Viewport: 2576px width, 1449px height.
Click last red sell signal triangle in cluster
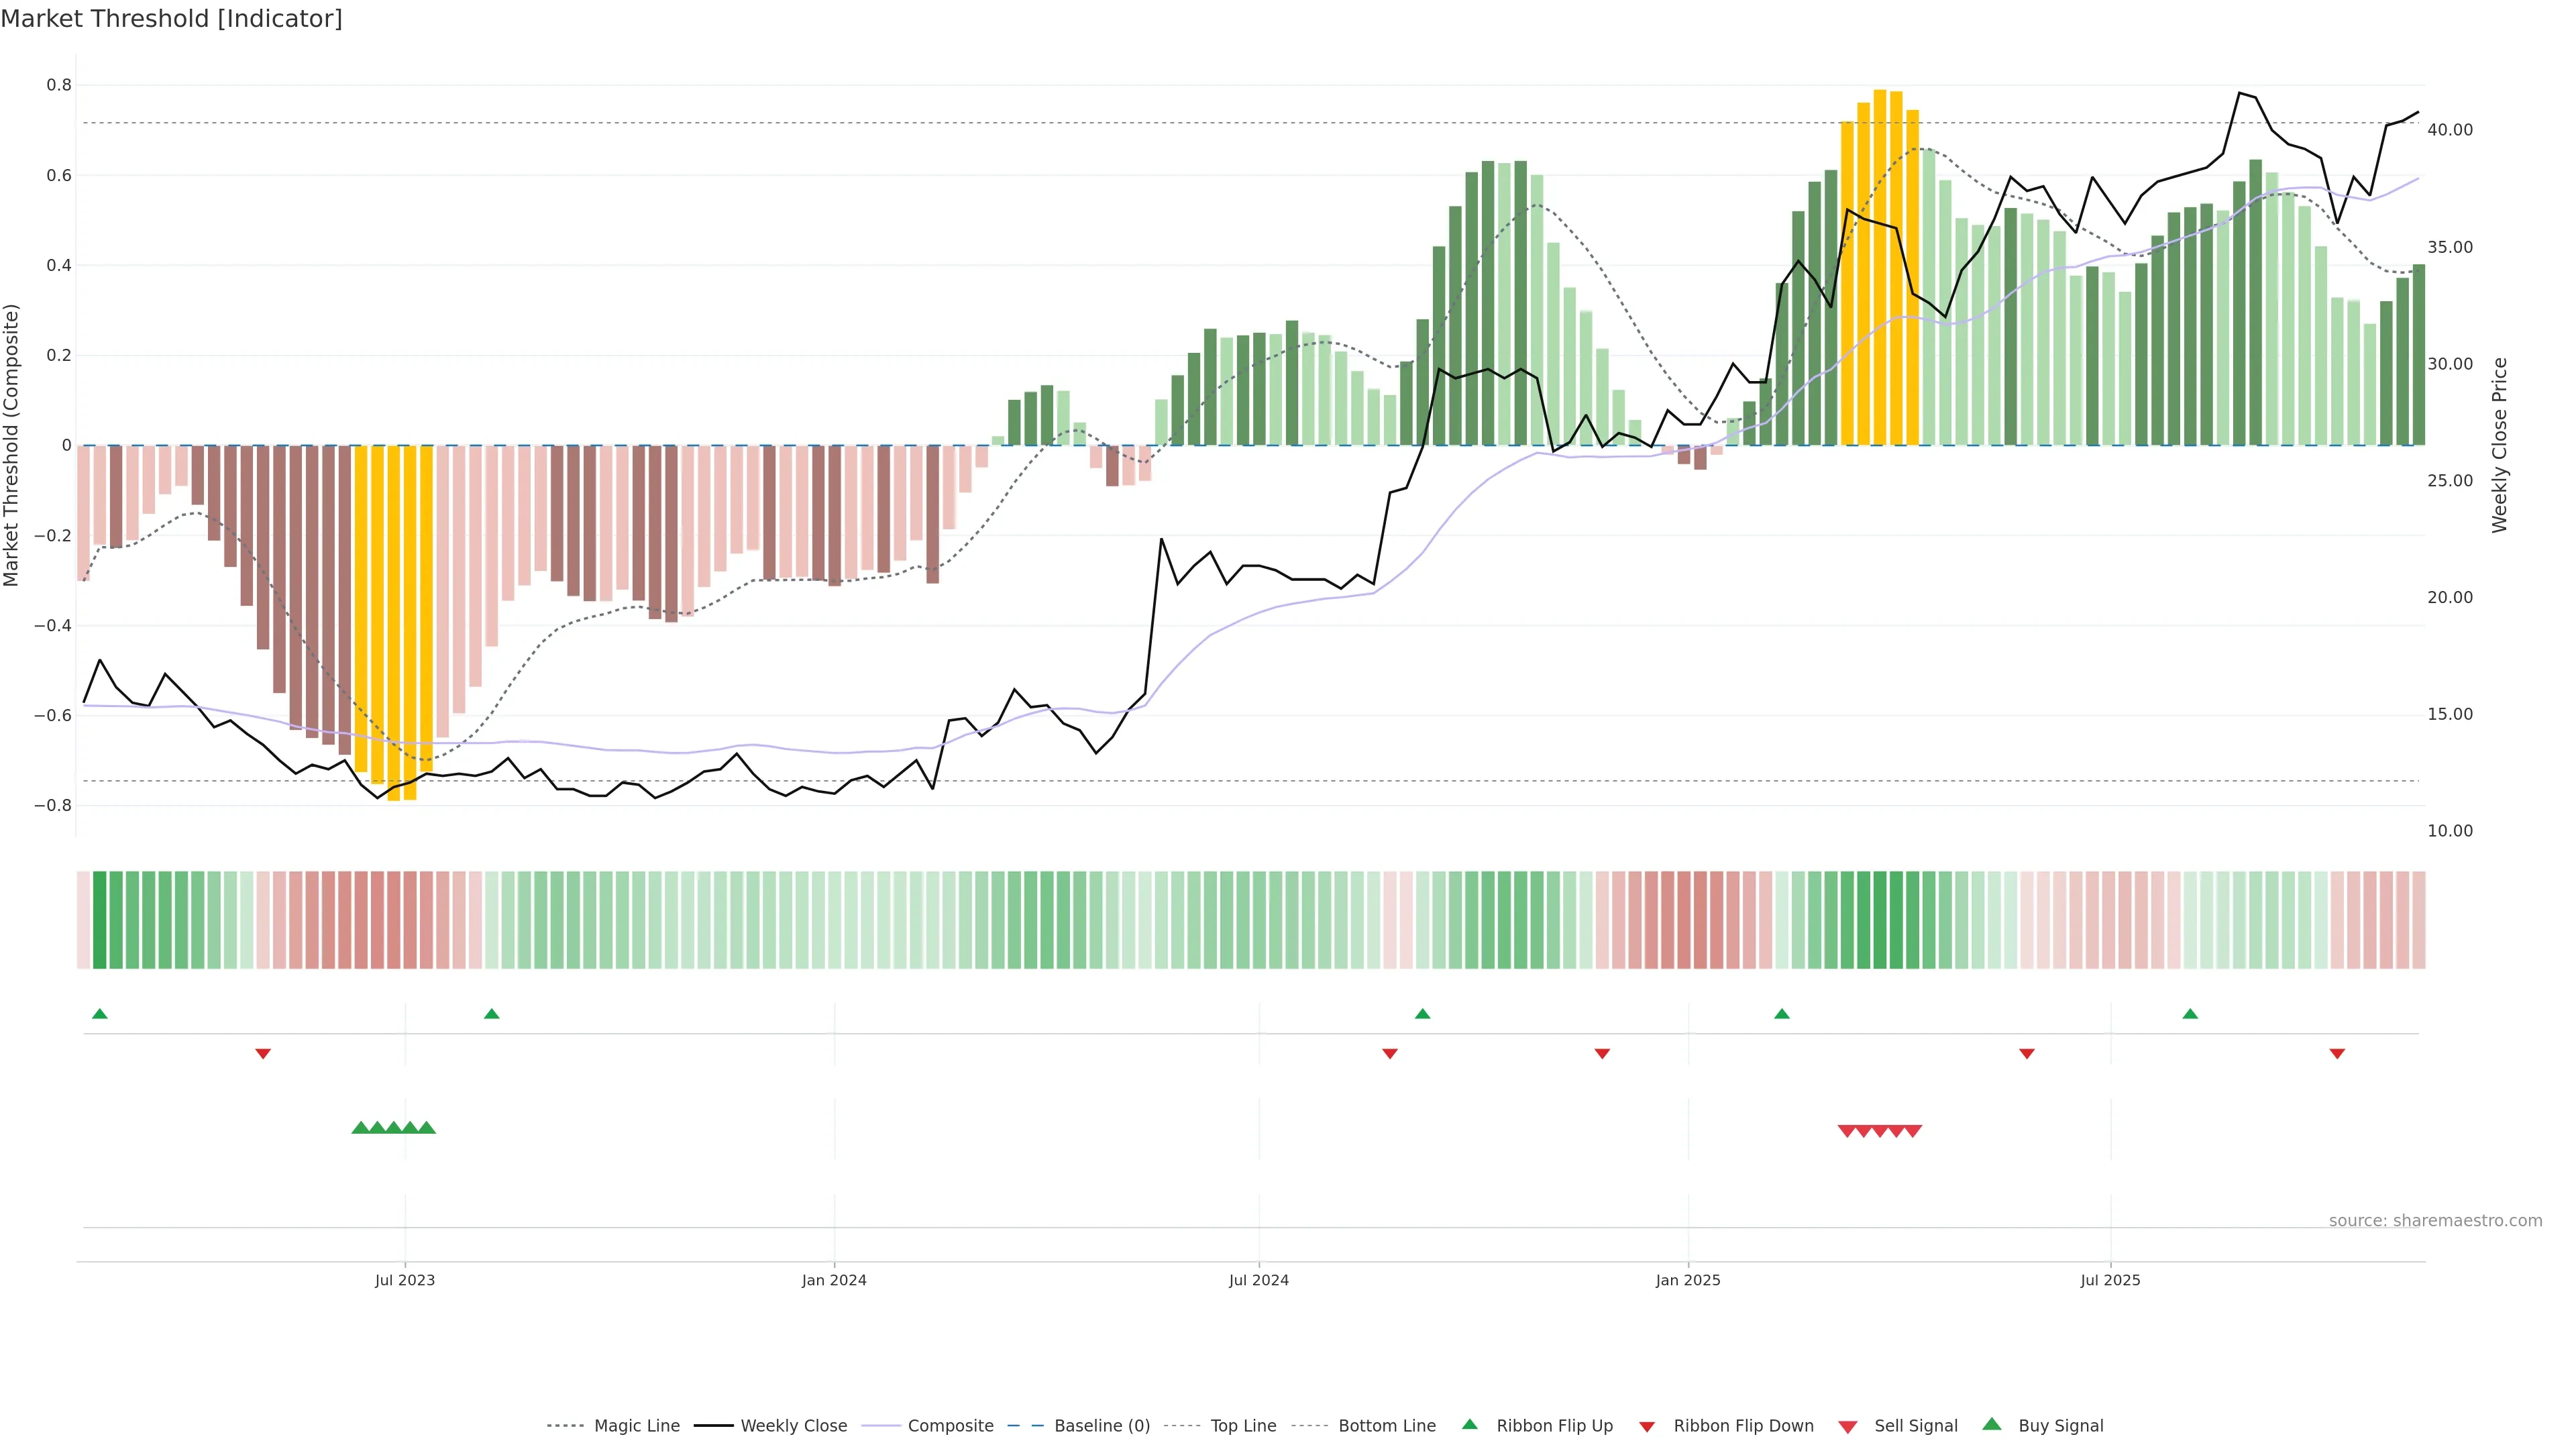pos(1912,1131)
